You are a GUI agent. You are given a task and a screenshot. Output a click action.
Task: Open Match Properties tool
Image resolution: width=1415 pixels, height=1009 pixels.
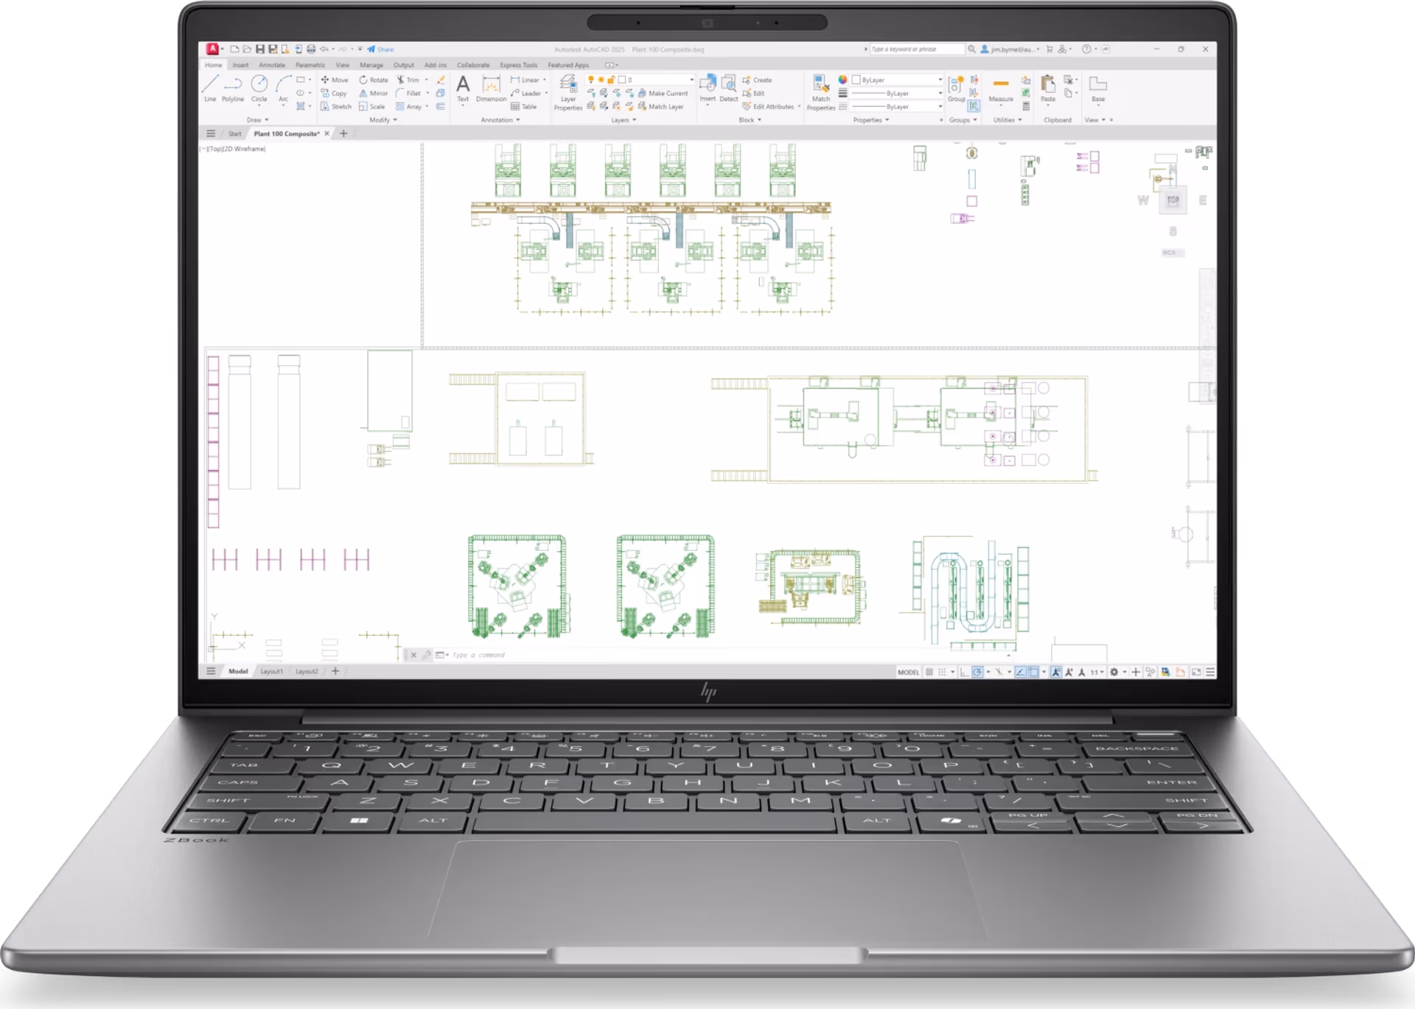pyautogui.click(x=821, y=93)
